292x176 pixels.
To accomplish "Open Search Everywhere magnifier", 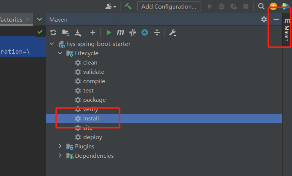I will [261, 6].
